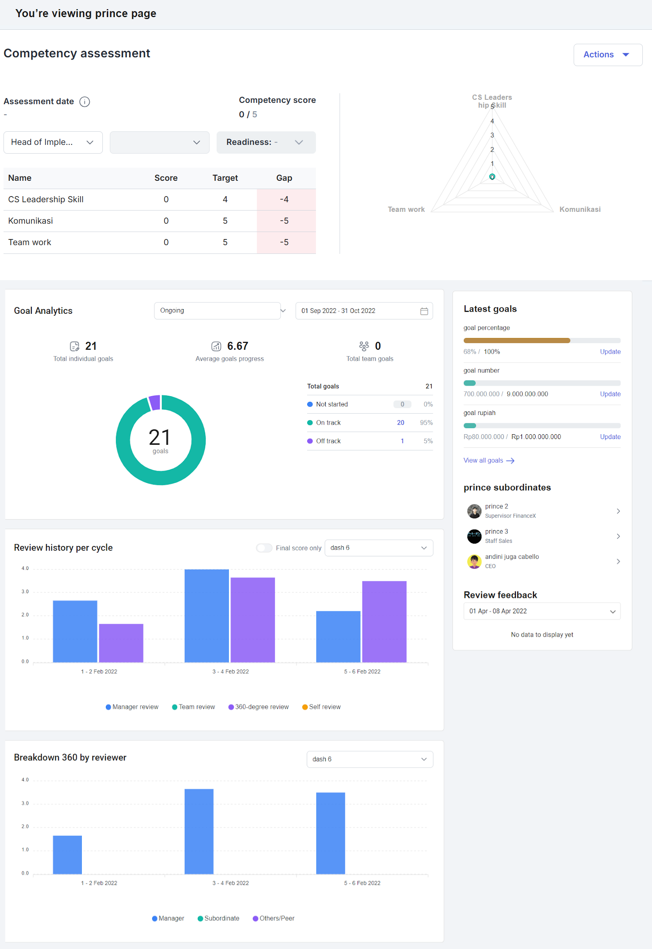This screenshot has height=949, width=652.
Task: Click andini juga cabello avatar
Action: (474, 561)
